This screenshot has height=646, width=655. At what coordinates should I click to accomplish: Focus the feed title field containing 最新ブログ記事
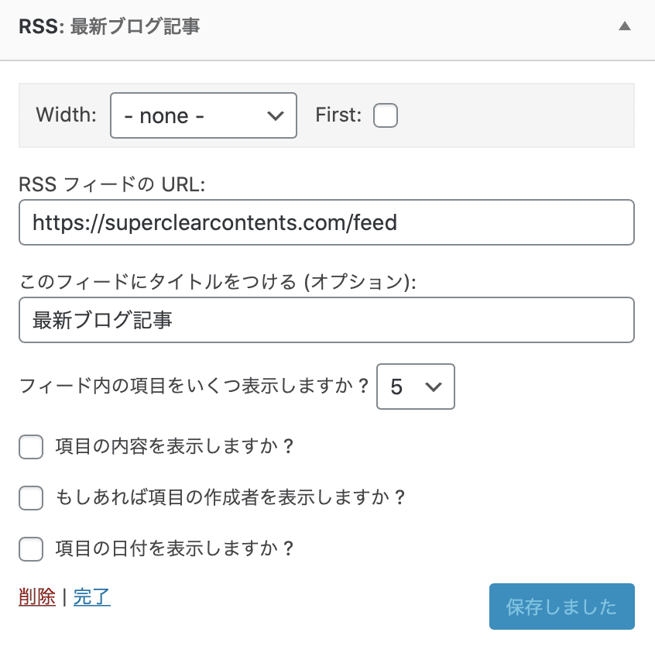pyautogui.click(x=325, y=319)
